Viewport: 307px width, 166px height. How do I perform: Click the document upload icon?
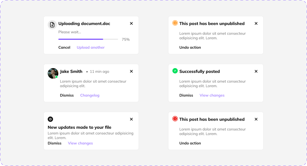pos(52,24)
